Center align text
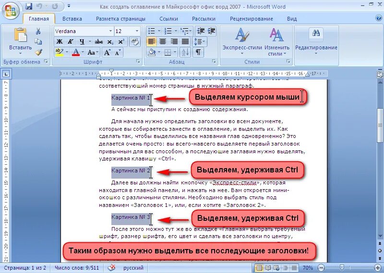Viewport: 384px width, 273px height. [x=163, y=42]
